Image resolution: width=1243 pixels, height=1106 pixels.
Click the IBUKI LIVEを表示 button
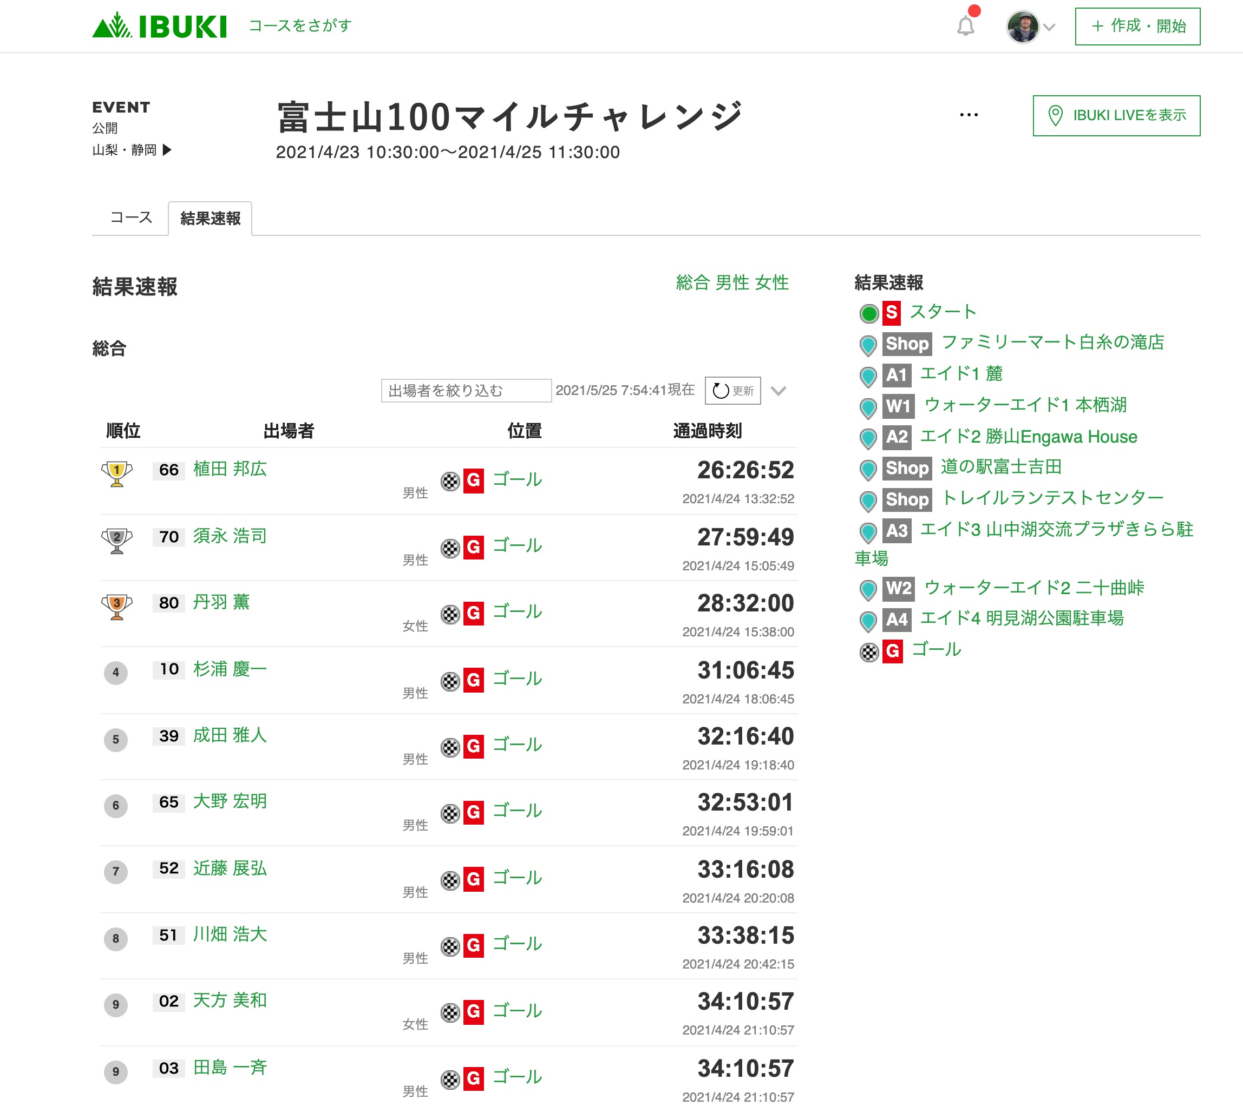[x=1116, y=115]
